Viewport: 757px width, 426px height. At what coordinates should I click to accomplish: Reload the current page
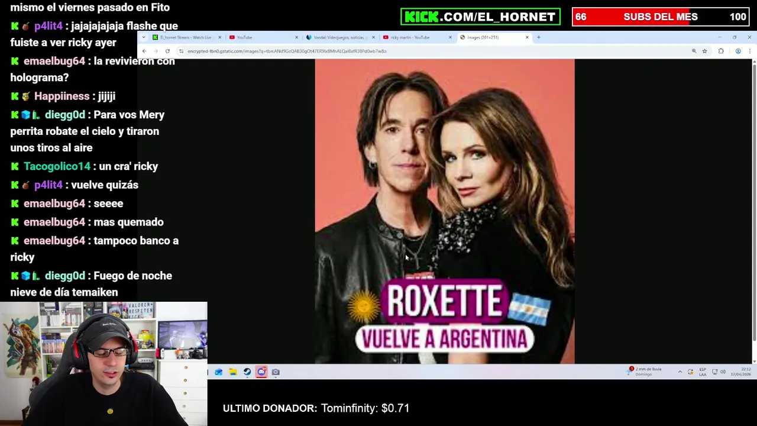(x=167, y=51)
